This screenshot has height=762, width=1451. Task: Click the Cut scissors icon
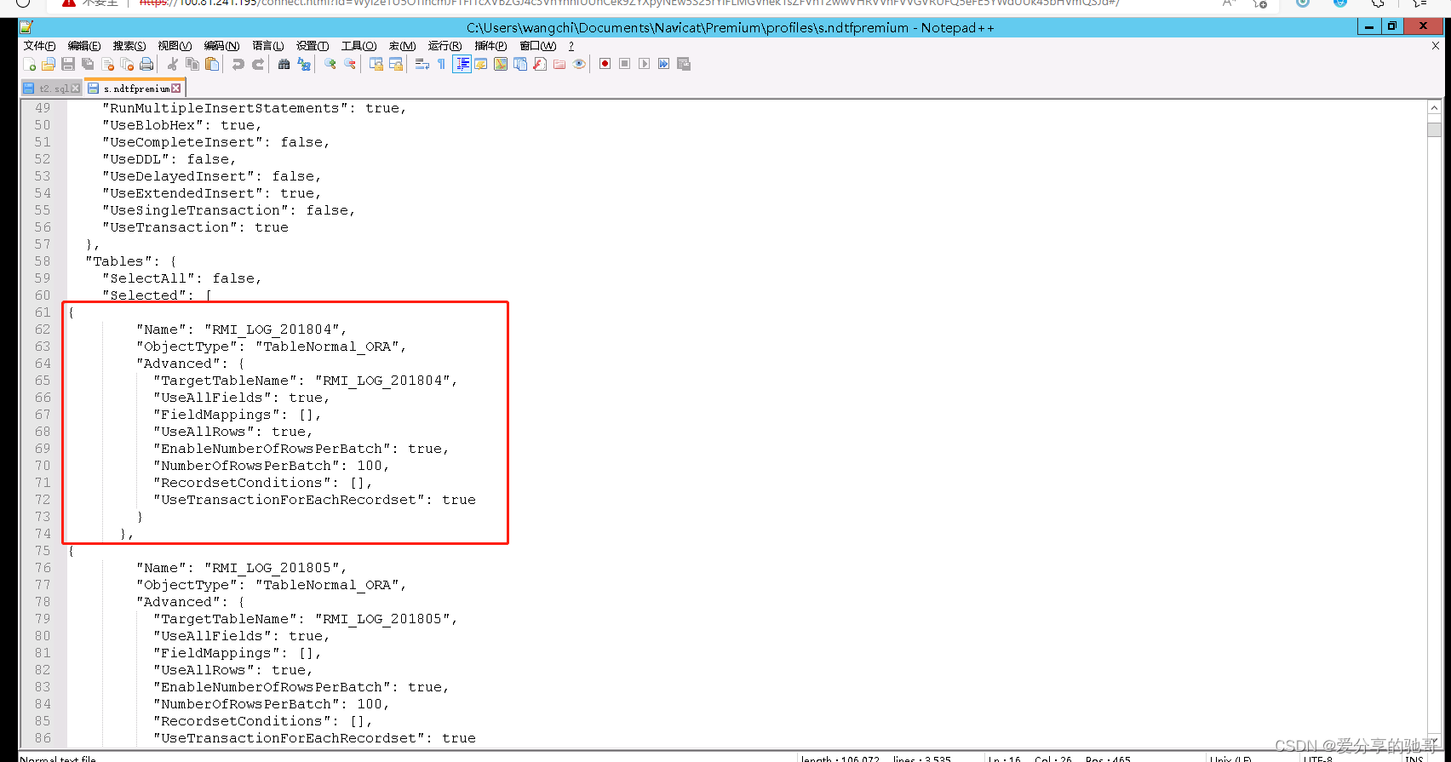(x=173, y=64)
